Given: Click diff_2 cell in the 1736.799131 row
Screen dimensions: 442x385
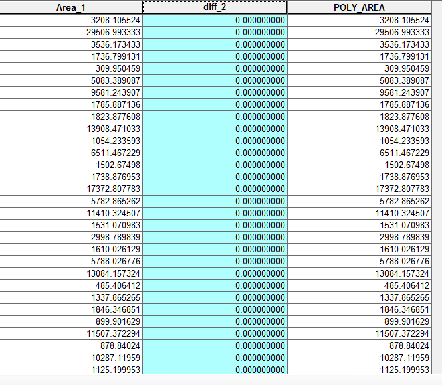Looking at the screenshot, I should tap(215, 56).
